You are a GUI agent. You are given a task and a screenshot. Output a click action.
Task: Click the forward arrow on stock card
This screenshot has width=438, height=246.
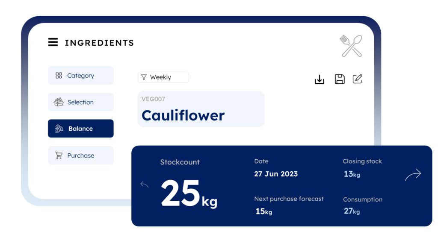413,175
